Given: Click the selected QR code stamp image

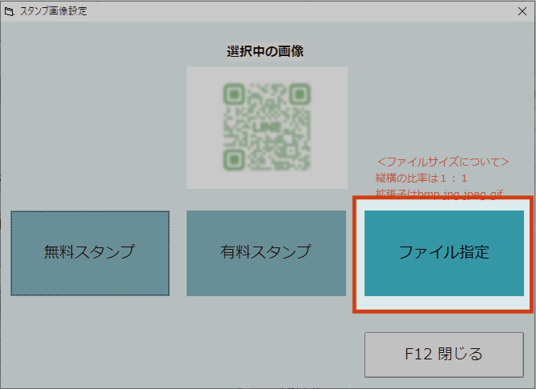Looking at the screenshot, I should pyautogui.click(x=267, y=127).
